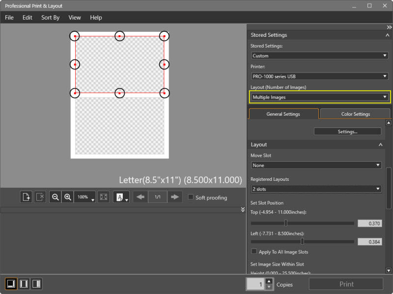Click the Zoom In magnifier icon
393x294 pixels.
click(x=68, y=197)
